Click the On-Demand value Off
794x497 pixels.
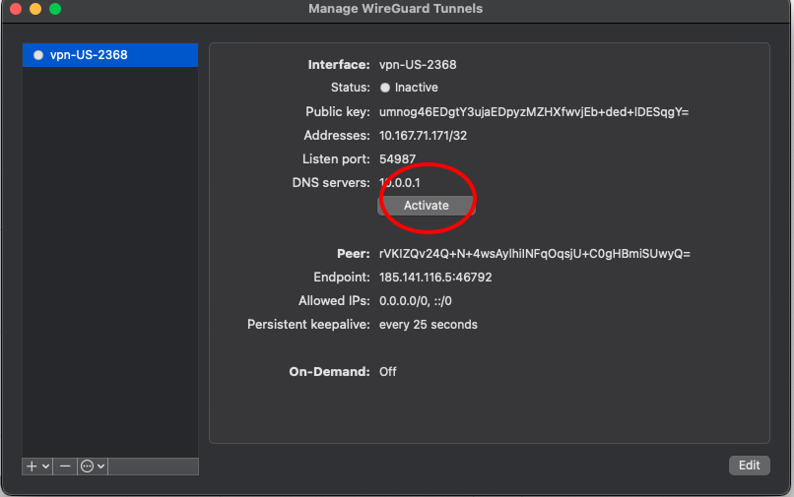pyautogui.click(x=387, y=372)
